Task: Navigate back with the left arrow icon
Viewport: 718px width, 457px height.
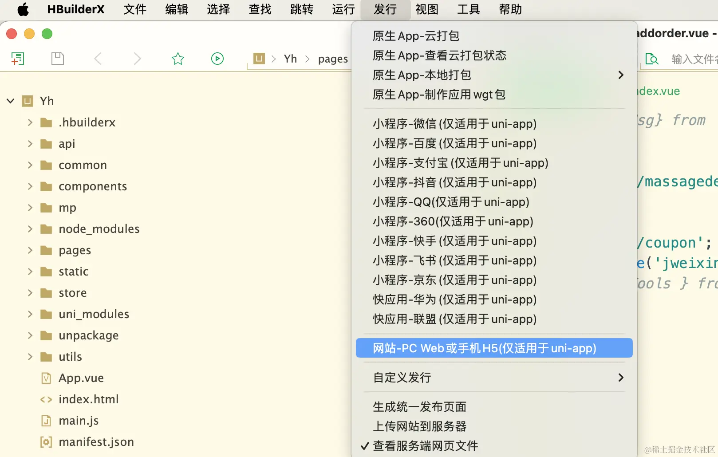Action: pos(98,59)
